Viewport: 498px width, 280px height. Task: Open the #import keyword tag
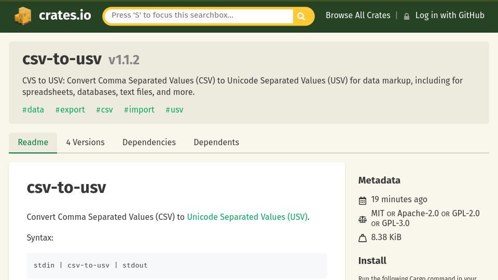click(x=139, y=110)
